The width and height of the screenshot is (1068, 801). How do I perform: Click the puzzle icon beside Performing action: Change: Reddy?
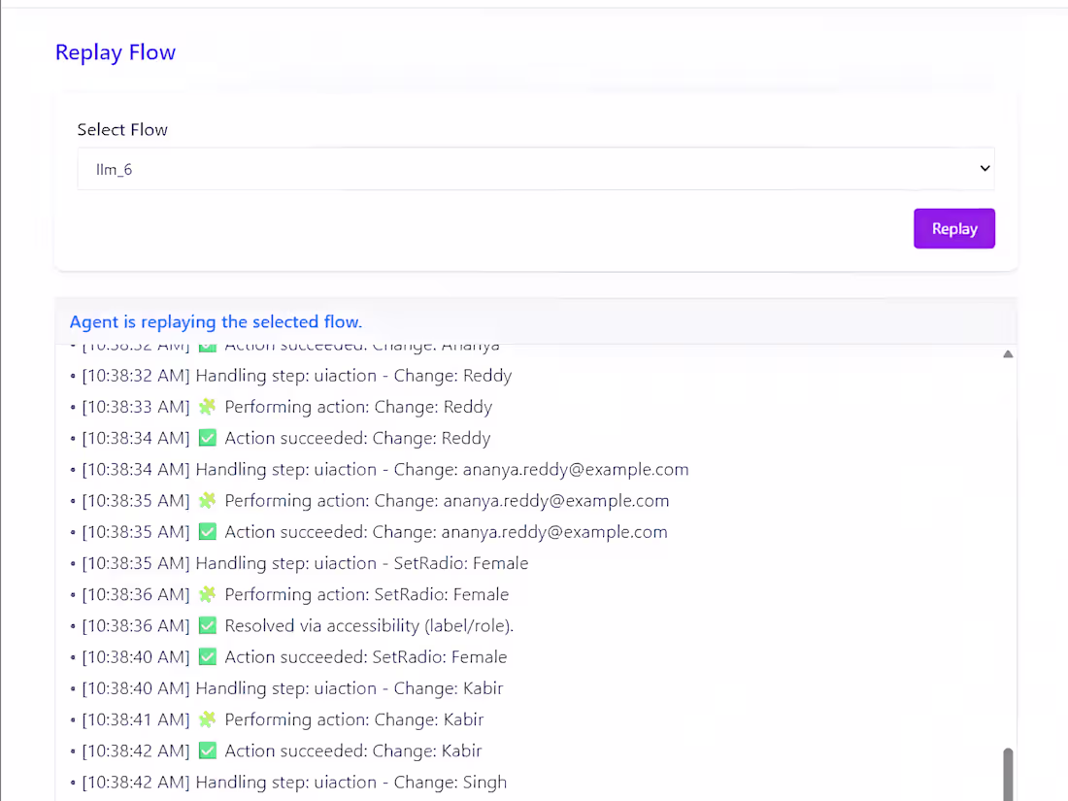pyautogui.click(x=207, y=406)
